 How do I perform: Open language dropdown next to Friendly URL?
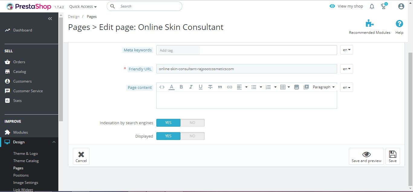[346, 69]
